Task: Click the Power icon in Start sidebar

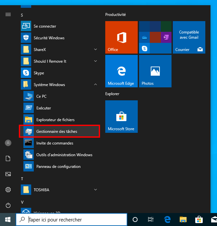Action: [8, 205]
